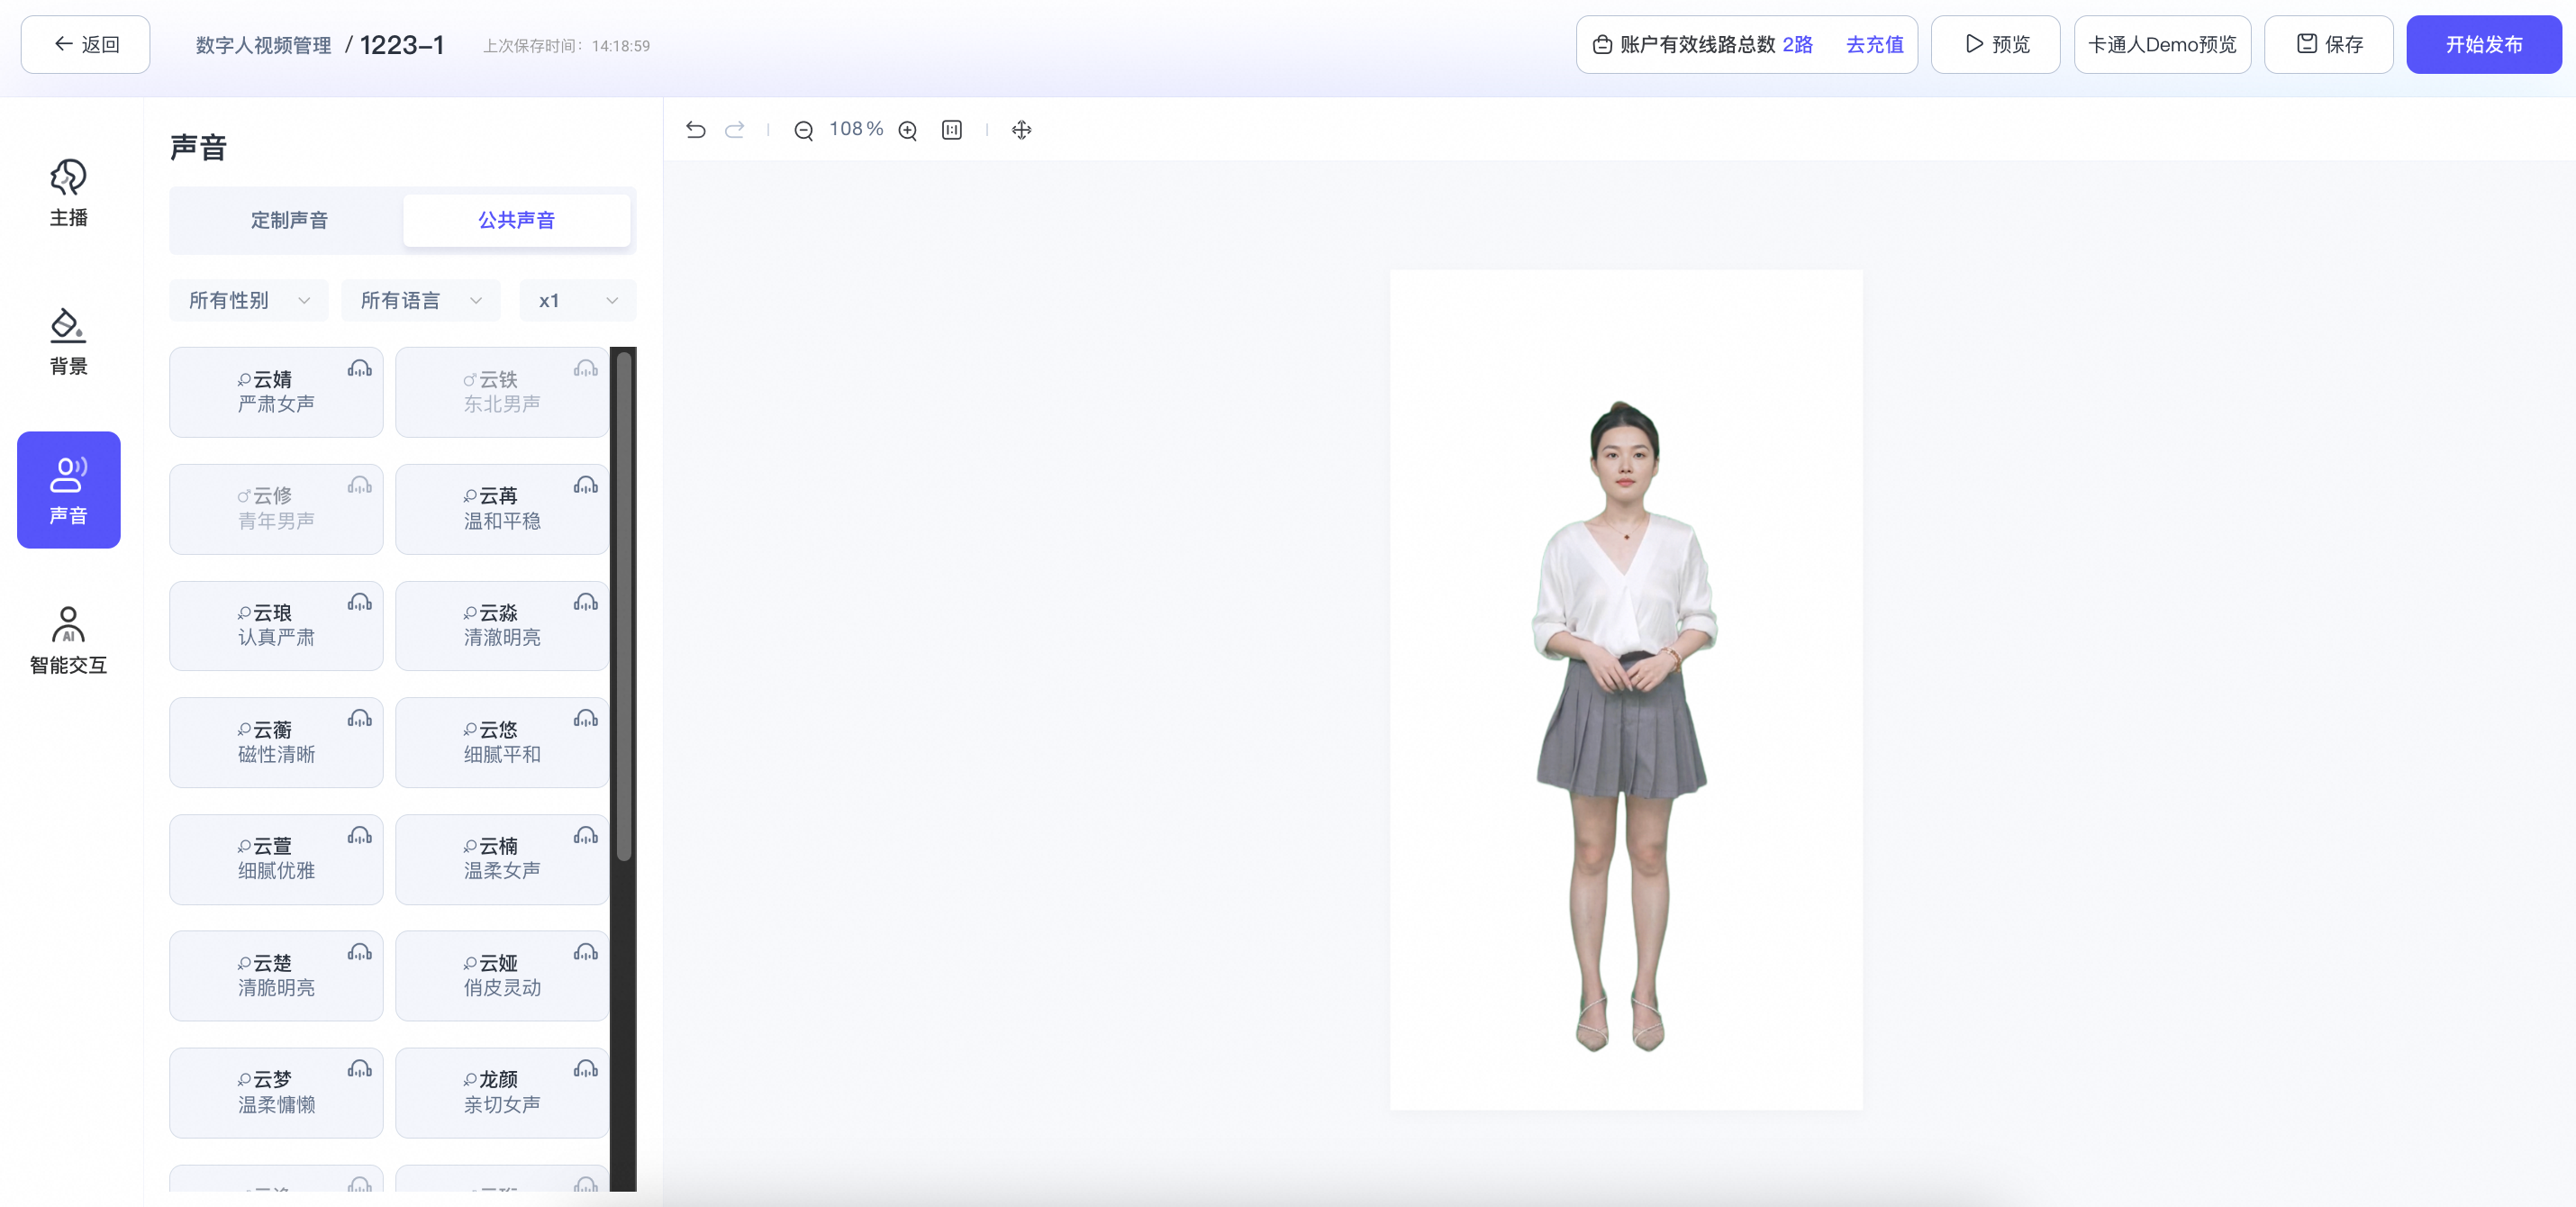Click the 预览 preview button
Screen dimensions: 2576x1207
pyautogui.click(x=1995, y=45)
